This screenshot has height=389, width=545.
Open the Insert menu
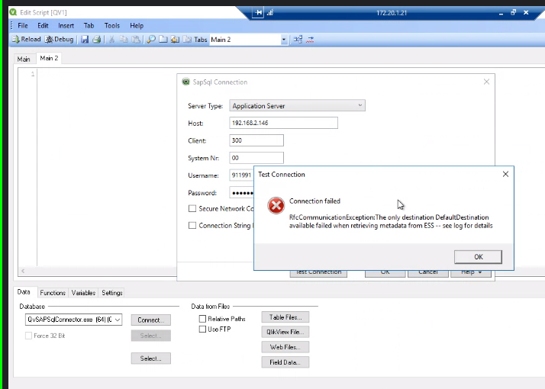[66, 26]
